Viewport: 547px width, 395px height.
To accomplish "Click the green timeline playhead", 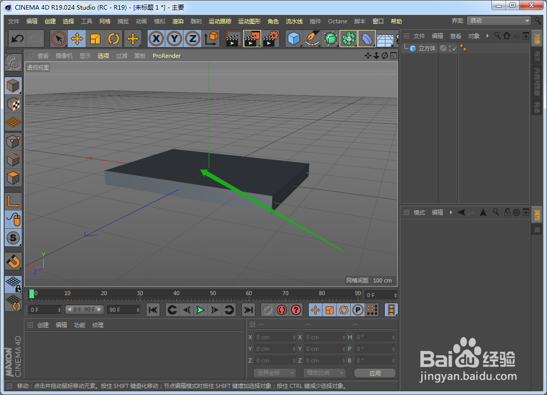I will pos(32,294).
